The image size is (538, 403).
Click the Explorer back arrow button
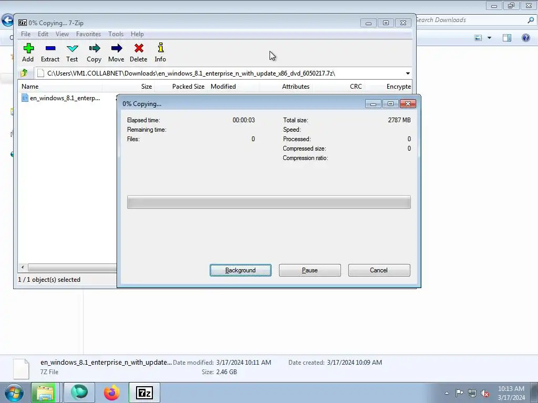tap(7, 20)
